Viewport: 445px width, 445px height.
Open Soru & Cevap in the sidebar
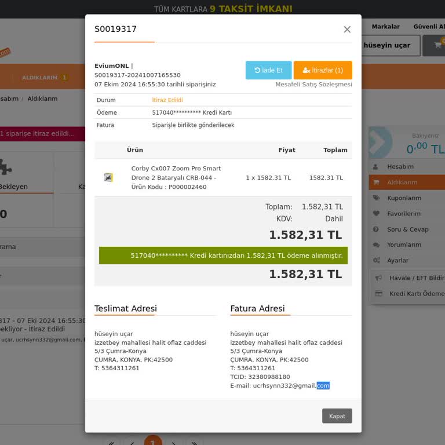(408, 229)
